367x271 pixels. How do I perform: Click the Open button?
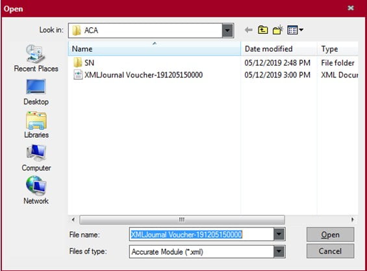(x=330, y=235)
